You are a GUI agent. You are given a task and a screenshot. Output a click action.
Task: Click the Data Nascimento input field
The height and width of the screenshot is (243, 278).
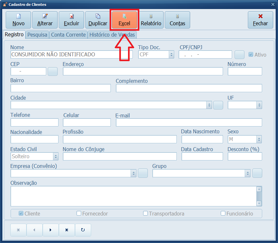pyautogui.click(x=202, y=139)
